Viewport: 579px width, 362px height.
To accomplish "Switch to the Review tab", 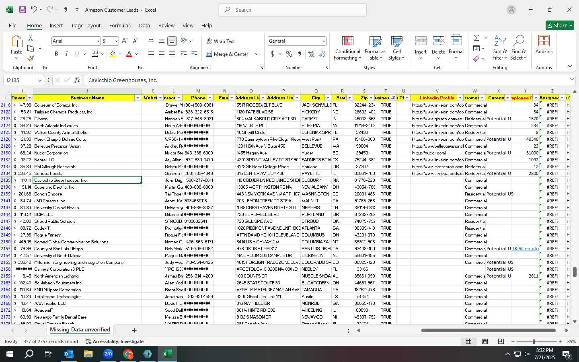I will click(x=166, y=25).
